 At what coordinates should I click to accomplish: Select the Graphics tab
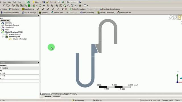click(x=47, y=96)
